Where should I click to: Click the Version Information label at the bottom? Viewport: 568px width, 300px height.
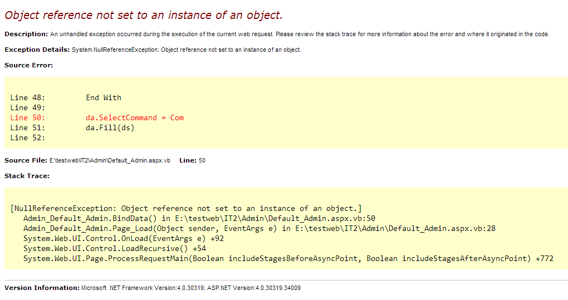pos(42,288)
